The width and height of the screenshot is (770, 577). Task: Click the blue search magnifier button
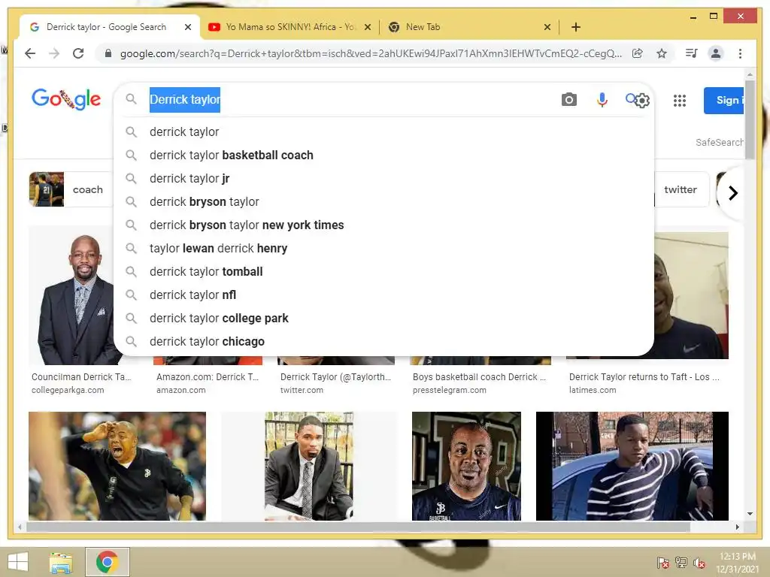click(631, 99)
